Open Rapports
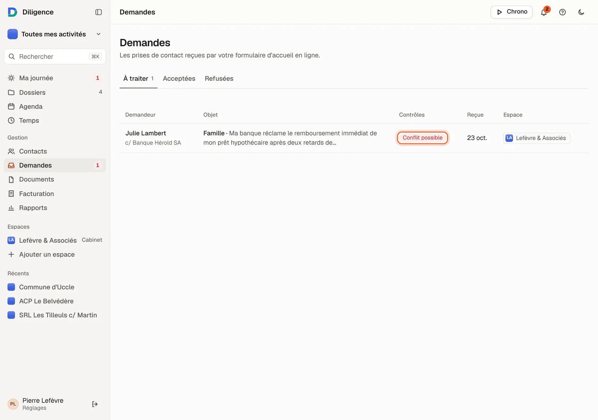This screenshot has height=420, width=598. click(55, 208)
